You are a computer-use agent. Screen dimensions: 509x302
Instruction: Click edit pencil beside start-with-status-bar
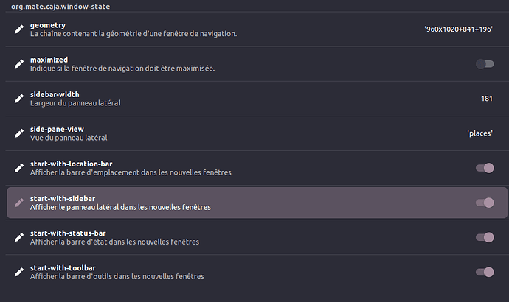coord(19,237)
